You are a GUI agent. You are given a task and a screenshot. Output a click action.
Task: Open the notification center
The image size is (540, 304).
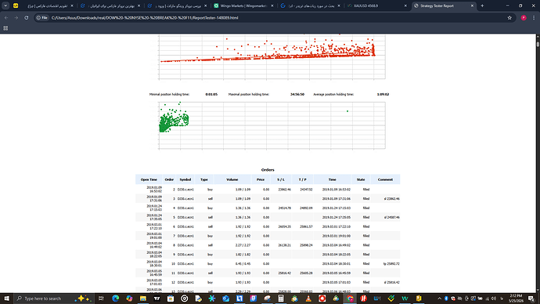click(531, 299)
